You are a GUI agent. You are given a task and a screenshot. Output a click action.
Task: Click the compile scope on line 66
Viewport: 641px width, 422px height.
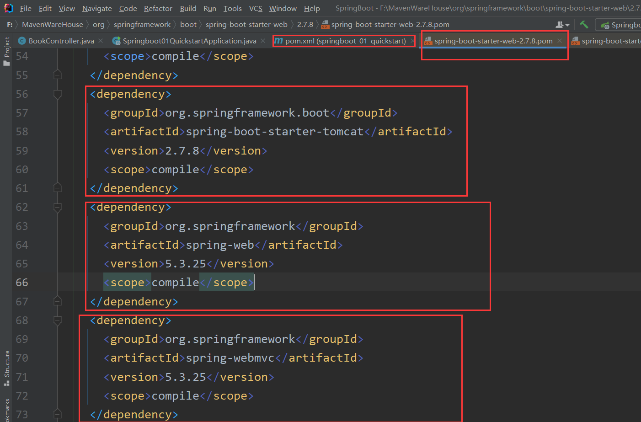tap(175, 283)
